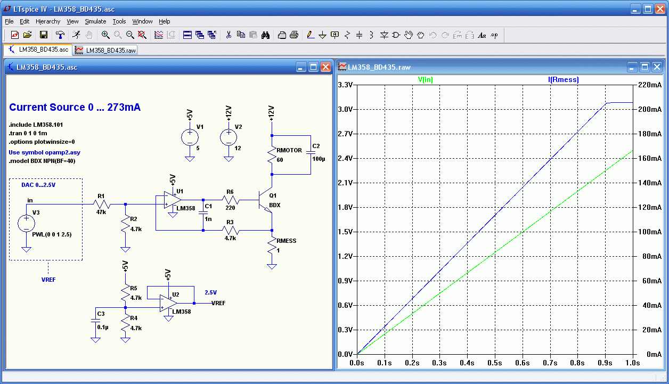Image resolution: width=669 pixels, height=384 pixels.
Task: Open the Edit menu
Action: [x=25, y=21]
